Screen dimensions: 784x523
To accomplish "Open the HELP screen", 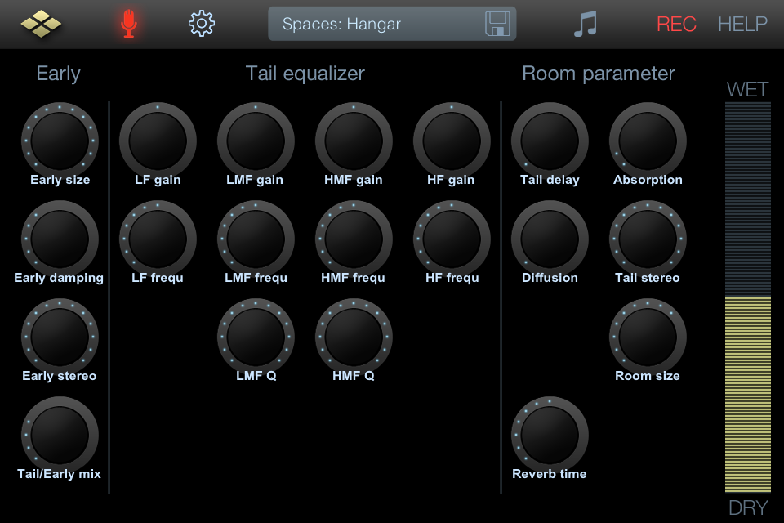I will (x=742, y=24).
